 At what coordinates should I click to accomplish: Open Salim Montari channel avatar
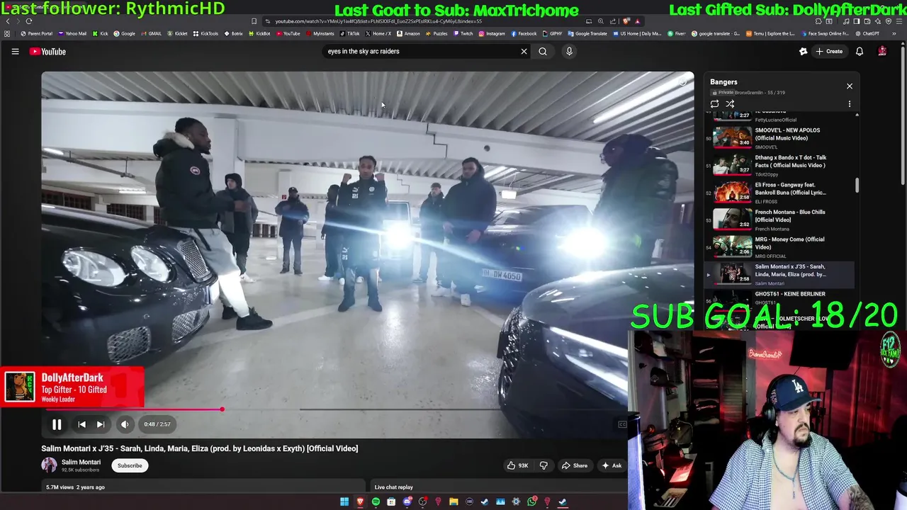pos(49,465)
